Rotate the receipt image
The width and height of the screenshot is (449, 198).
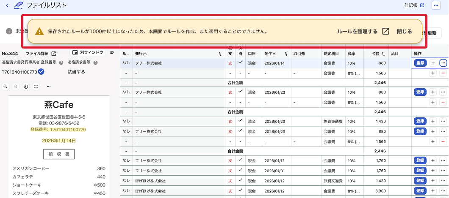click(26, 87)
